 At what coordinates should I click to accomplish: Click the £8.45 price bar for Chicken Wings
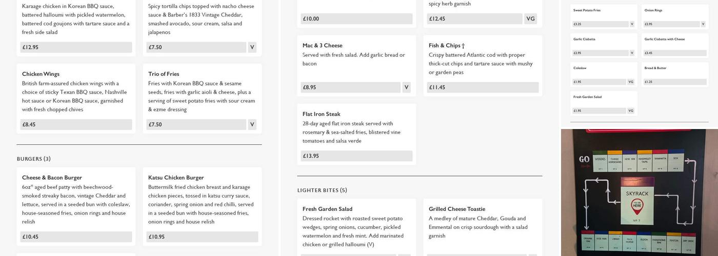(x=76, y=124)
